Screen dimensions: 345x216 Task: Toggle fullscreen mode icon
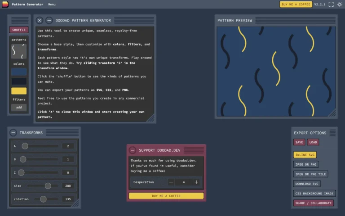331,4
